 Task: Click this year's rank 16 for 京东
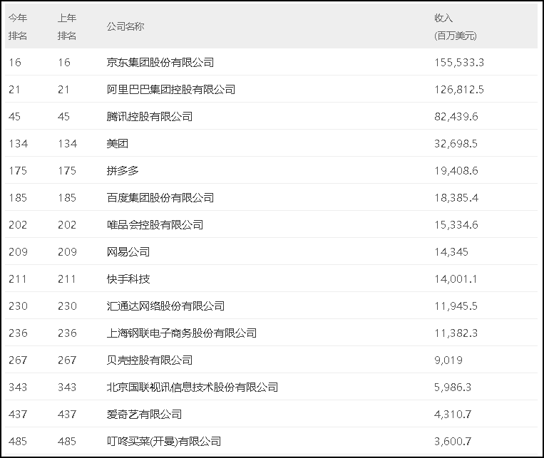coord(15,63)
